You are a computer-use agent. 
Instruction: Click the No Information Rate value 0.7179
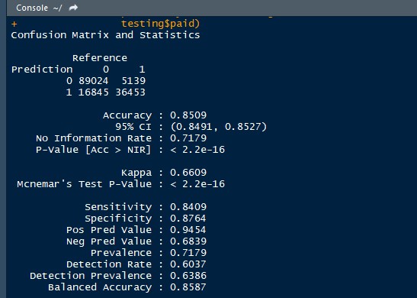(188, 138)
